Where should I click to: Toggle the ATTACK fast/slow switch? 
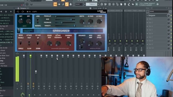click(29, 43)
